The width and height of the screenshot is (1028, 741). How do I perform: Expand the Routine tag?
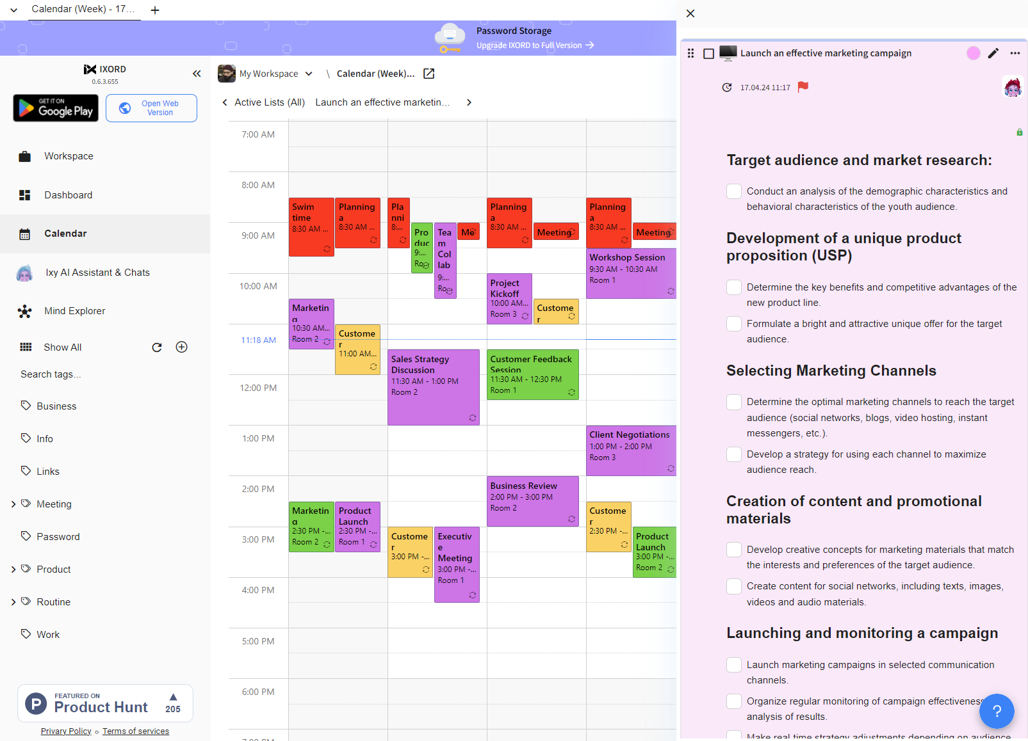pyautogui.click(x=13, y=602)
